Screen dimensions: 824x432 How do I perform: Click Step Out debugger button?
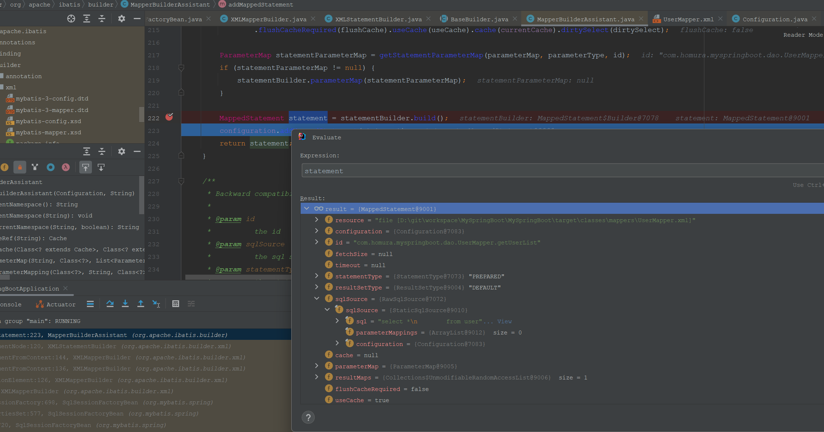[x=141, y=304]
